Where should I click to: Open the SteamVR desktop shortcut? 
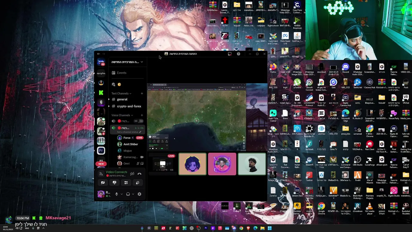pos(309,161)
